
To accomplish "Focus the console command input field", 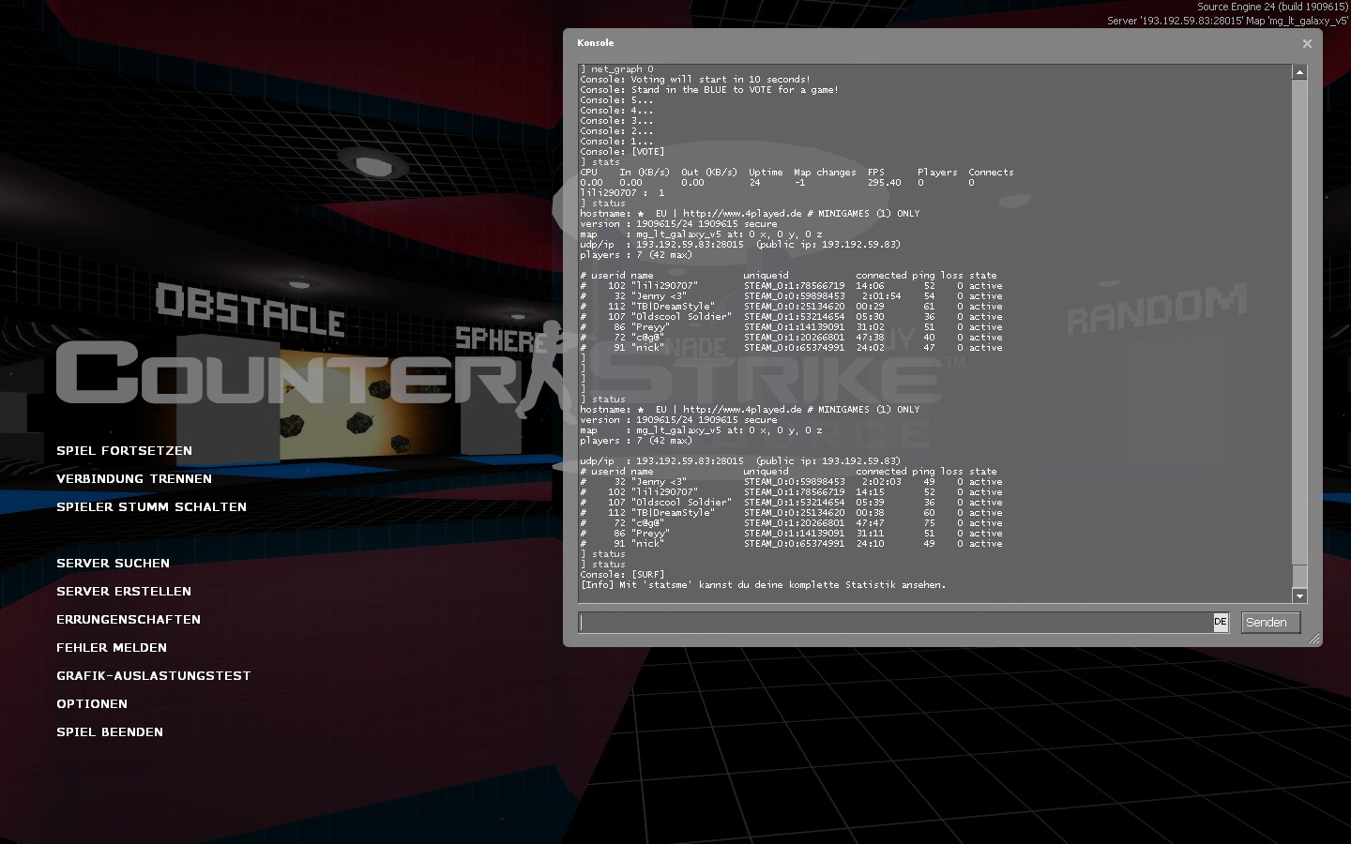I will (x=895, y=623).
